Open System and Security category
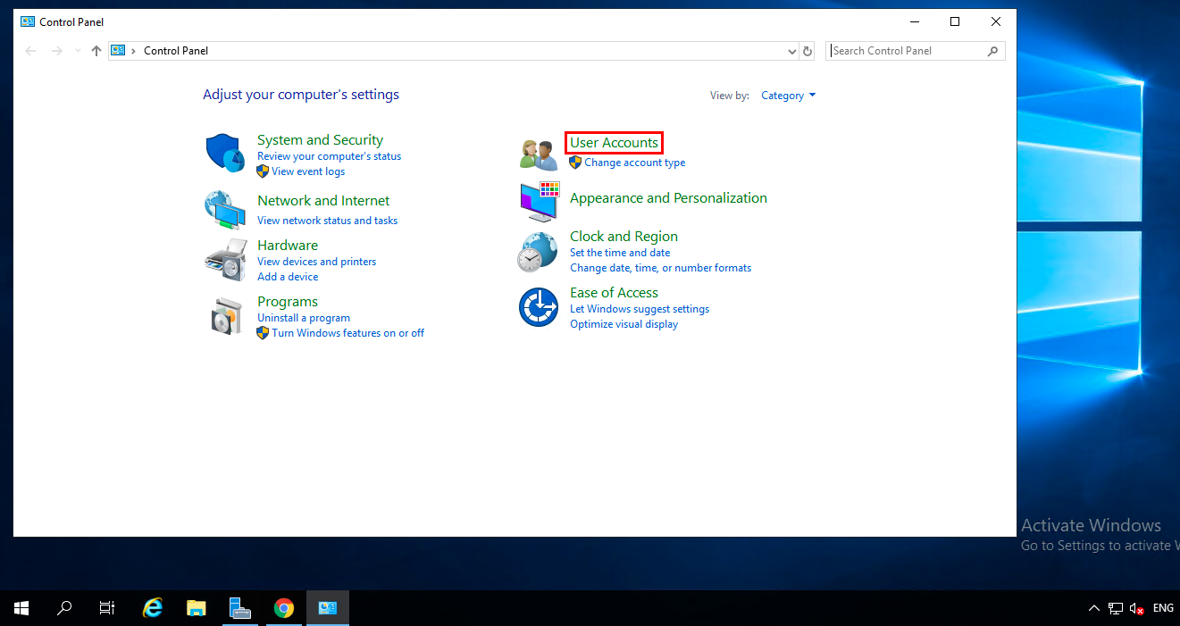The width and height of the screenshot is (1180, 626). click(320, 140)
